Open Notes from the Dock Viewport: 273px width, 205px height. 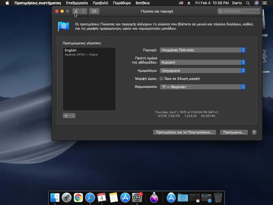(114, 198)
